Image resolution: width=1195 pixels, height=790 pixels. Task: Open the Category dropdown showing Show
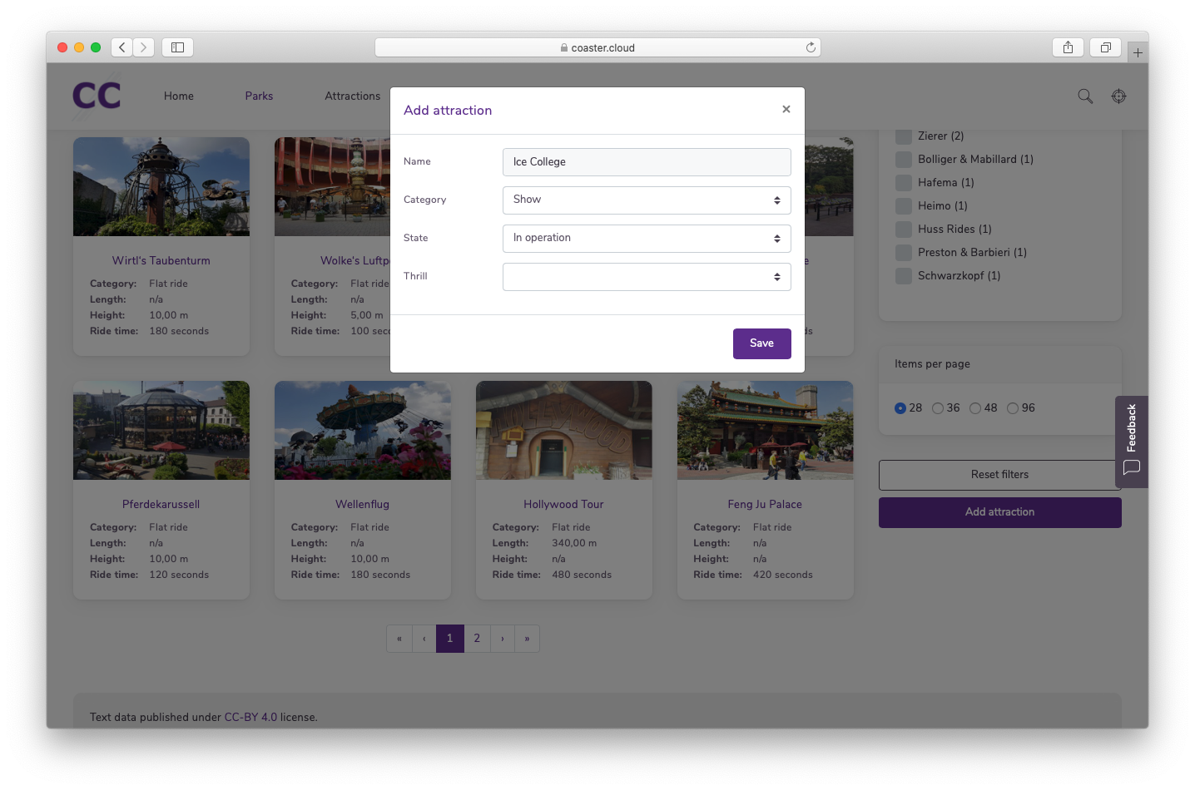coord(647,200)
